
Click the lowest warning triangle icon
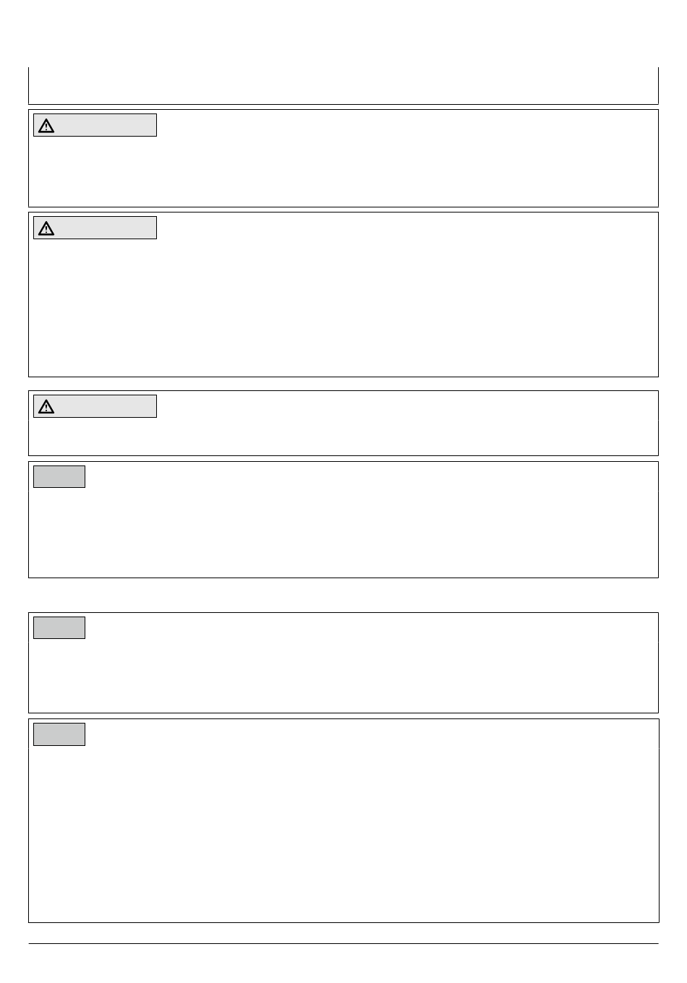point(46,407)
